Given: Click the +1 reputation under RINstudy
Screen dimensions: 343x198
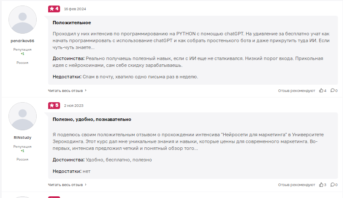Looking at the screenshot, I should [x=23, y=151].
